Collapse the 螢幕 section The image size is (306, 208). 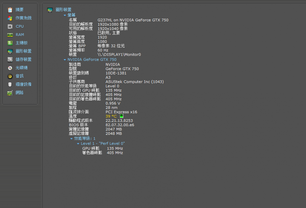click(x=65, y=15)
